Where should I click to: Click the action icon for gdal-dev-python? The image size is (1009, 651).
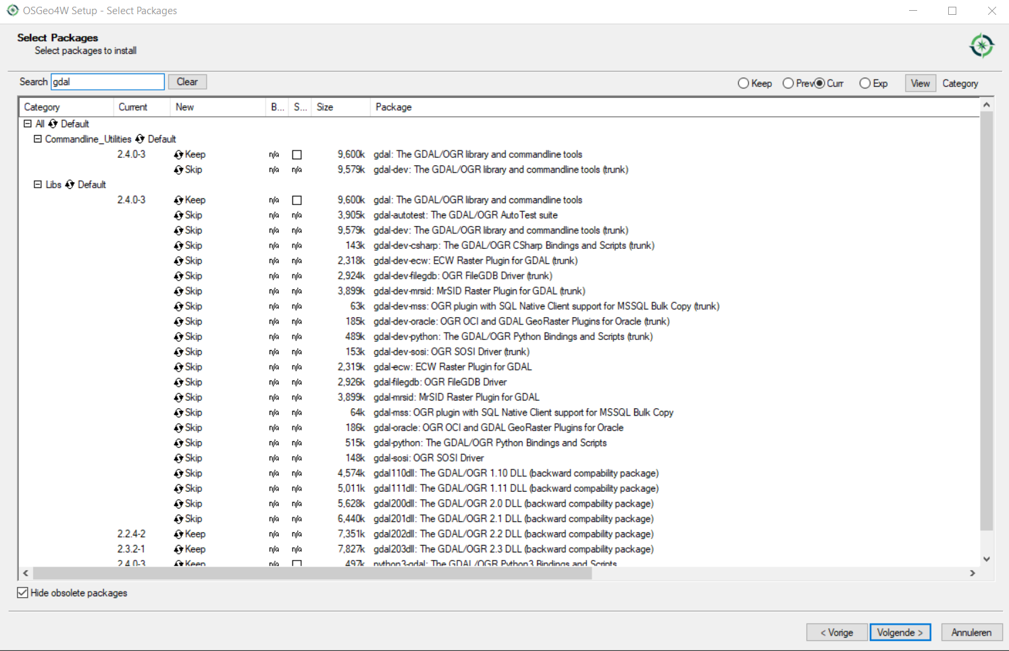[x=178, y=337]
